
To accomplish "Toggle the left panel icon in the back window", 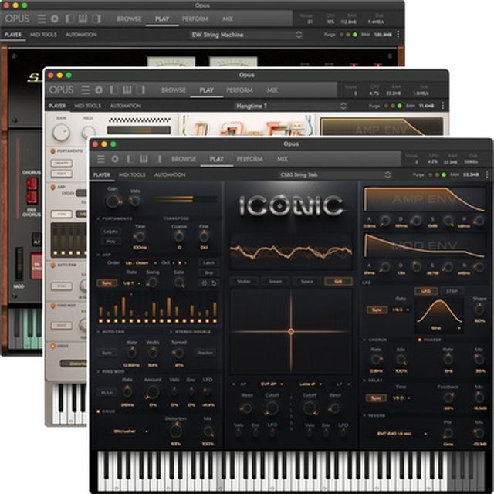I will [x=69, y=19].
